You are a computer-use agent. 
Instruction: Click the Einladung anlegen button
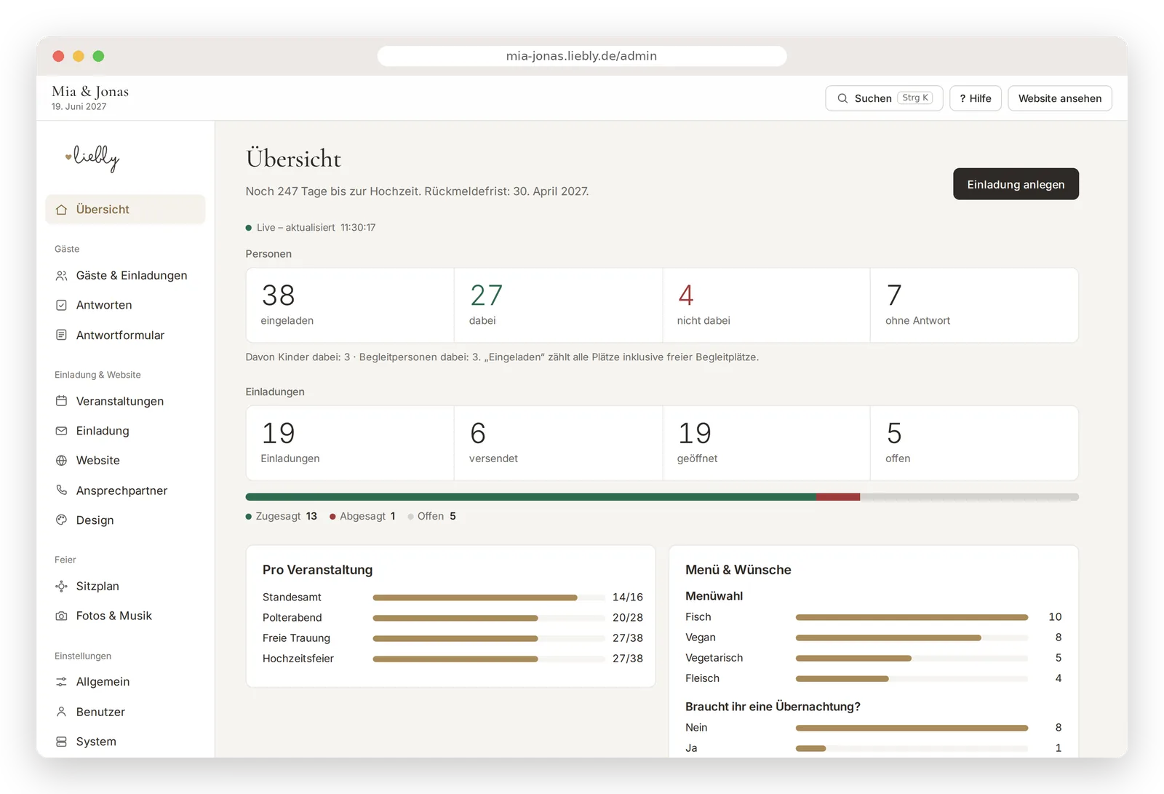pyautogui.click(x=1016, y=184)
